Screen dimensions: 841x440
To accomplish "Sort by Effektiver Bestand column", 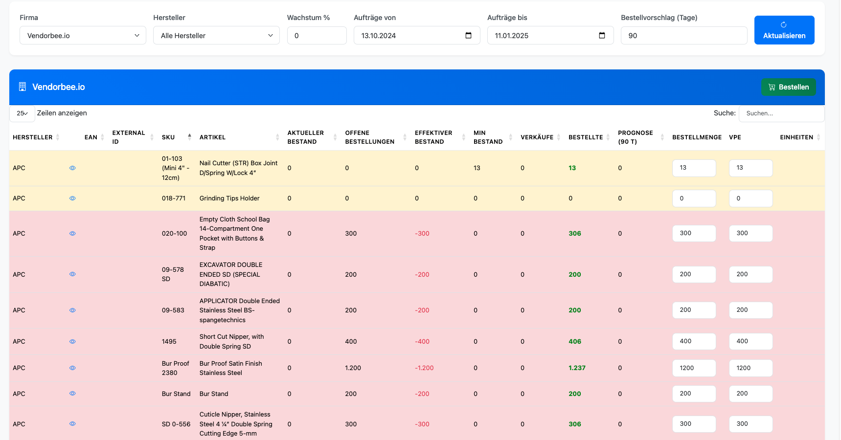I will (x=463, y=137).
